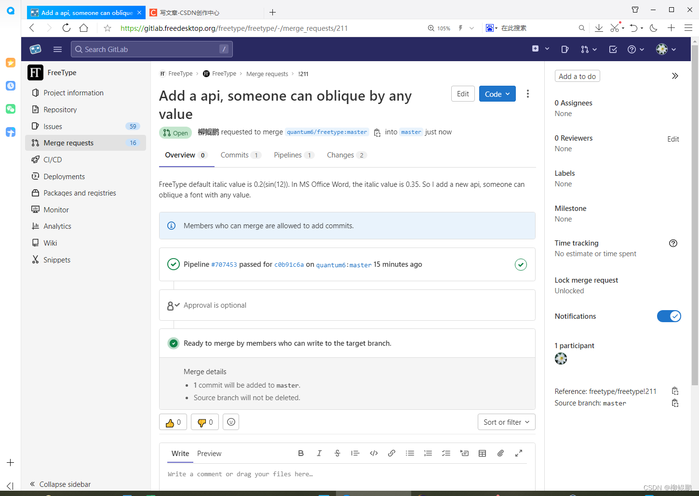
Task: Open the Pipelines tab
Action: pos(294,155)
